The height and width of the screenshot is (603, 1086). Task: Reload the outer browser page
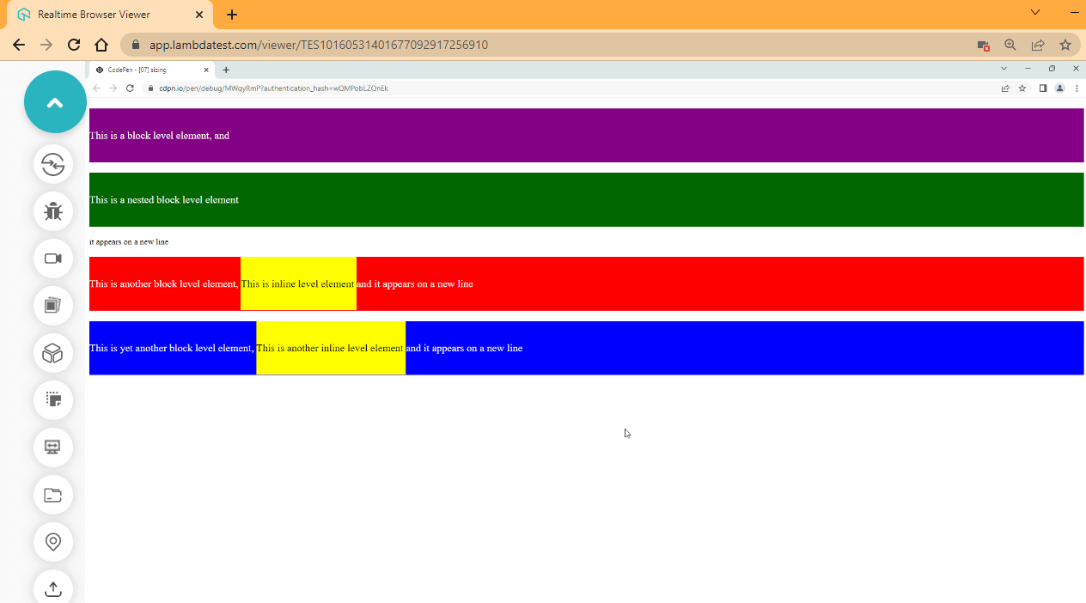(x=74, y=45)
